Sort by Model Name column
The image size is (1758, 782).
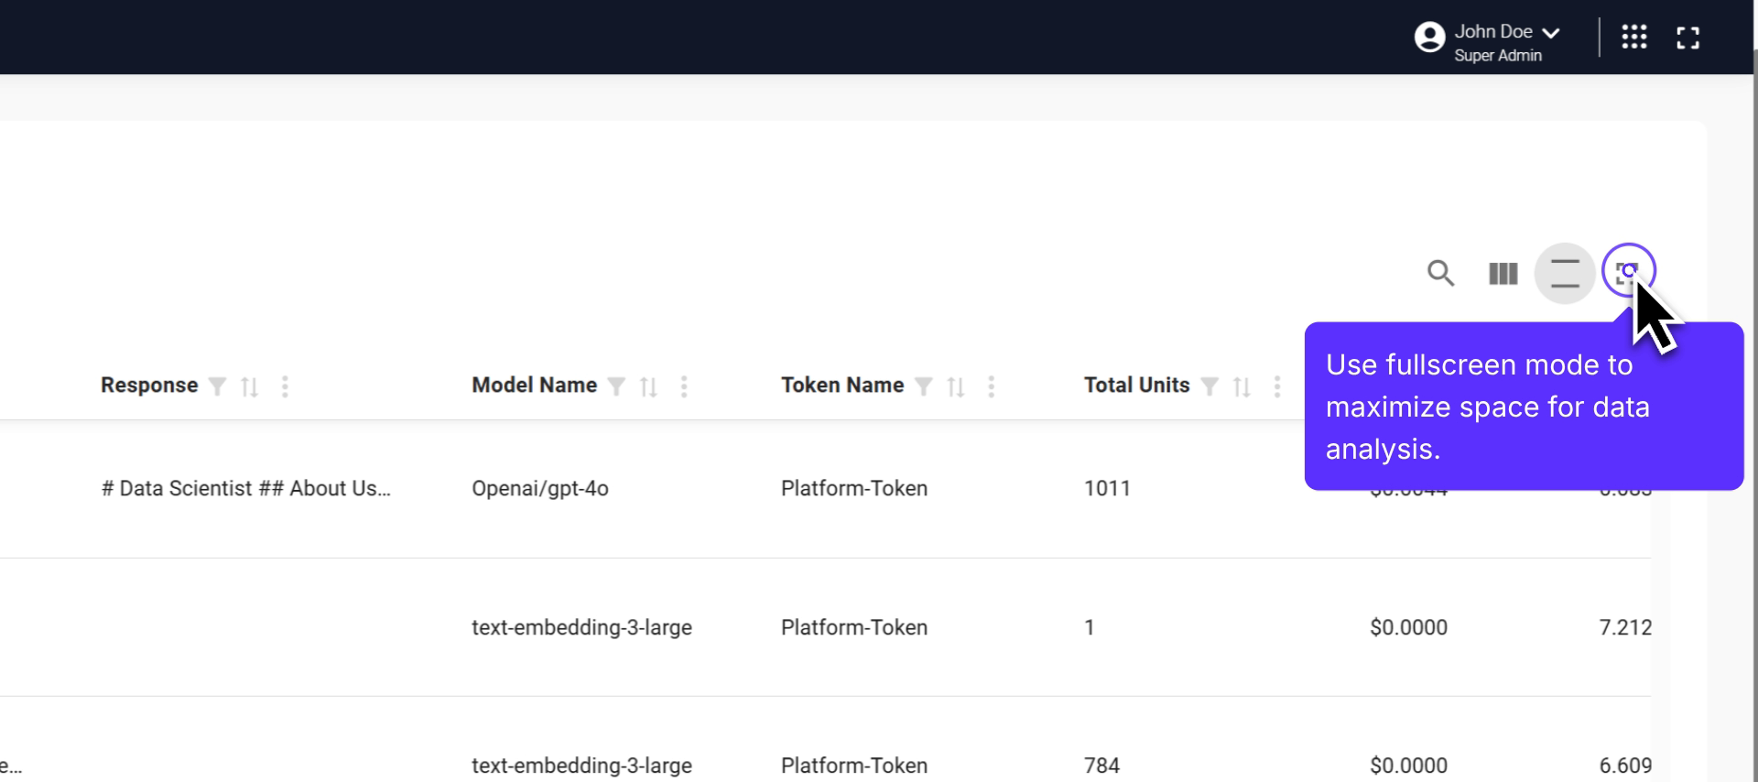[x=649, y=386]
